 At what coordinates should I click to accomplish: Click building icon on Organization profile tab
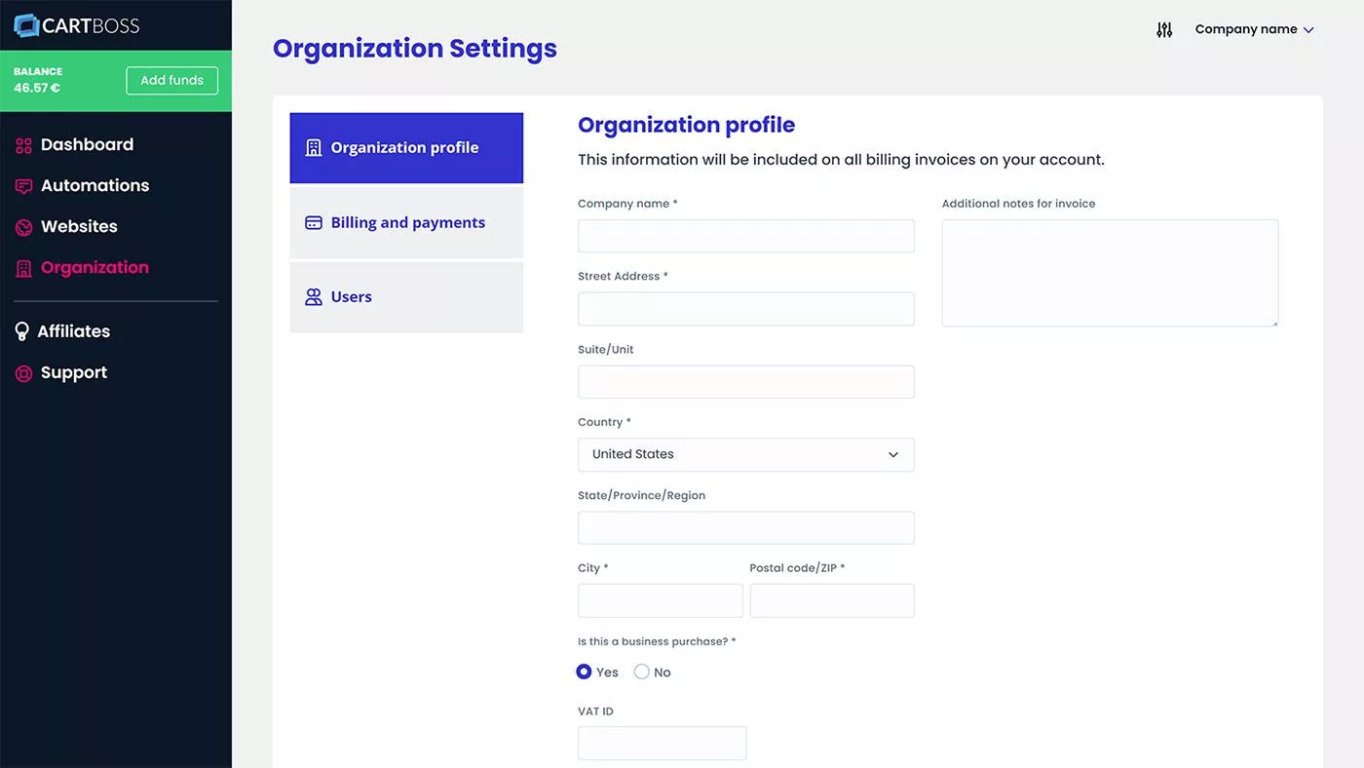314,148
